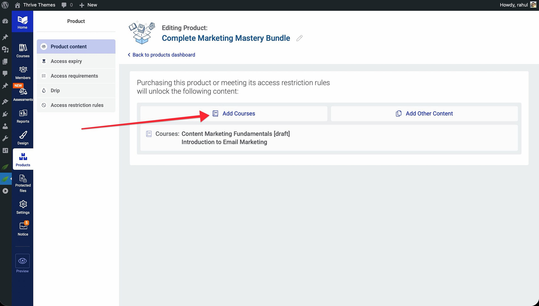Screen dimensions: 539x306
Task: Open the Settings gear in sidebar
Action: coord(23,207)
